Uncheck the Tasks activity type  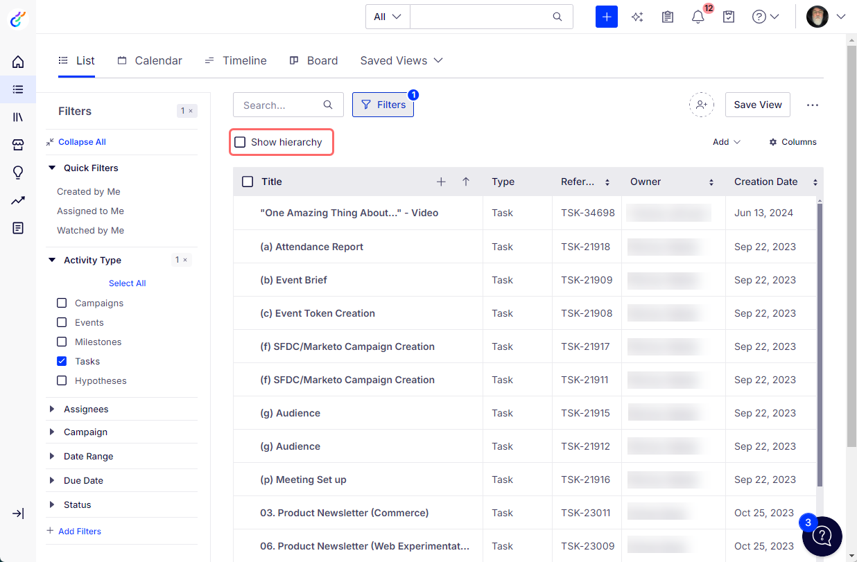[62, 361]
